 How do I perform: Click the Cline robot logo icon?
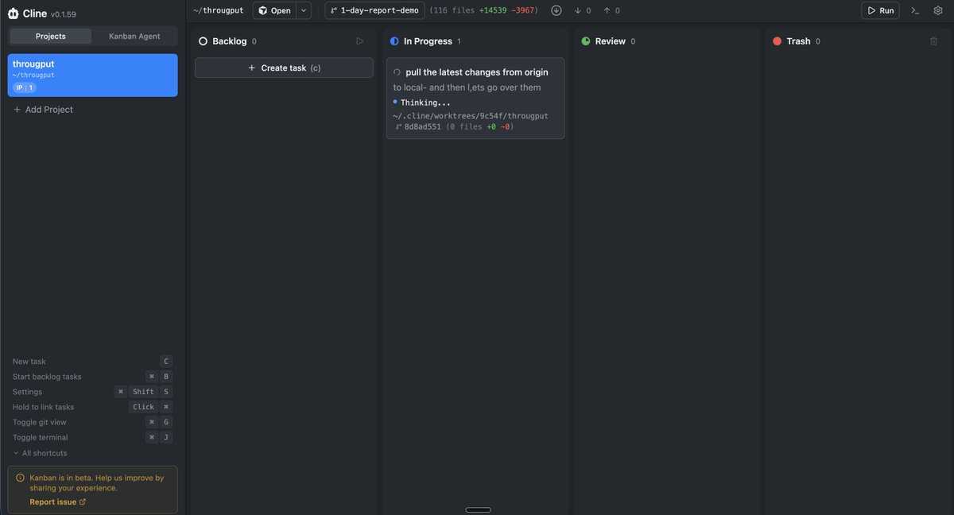[14, 14]
